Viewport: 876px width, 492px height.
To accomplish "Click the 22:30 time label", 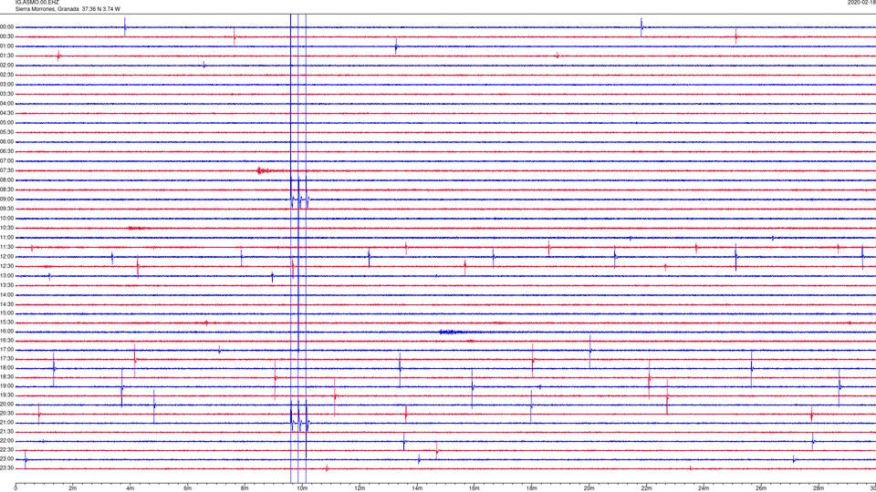I will coord(7,449).
